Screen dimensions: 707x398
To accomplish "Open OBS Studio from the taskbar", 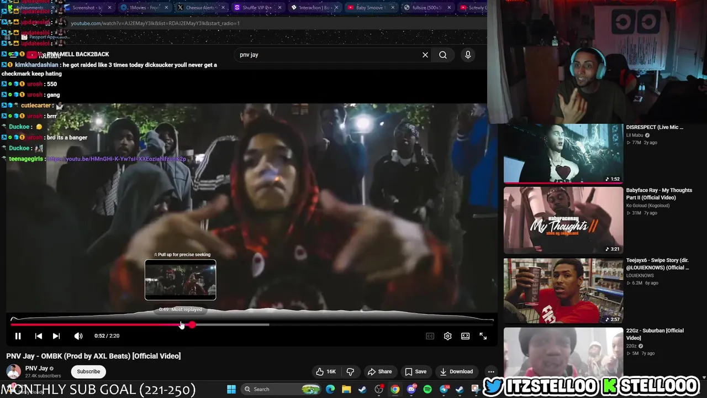I will [379, 389].
